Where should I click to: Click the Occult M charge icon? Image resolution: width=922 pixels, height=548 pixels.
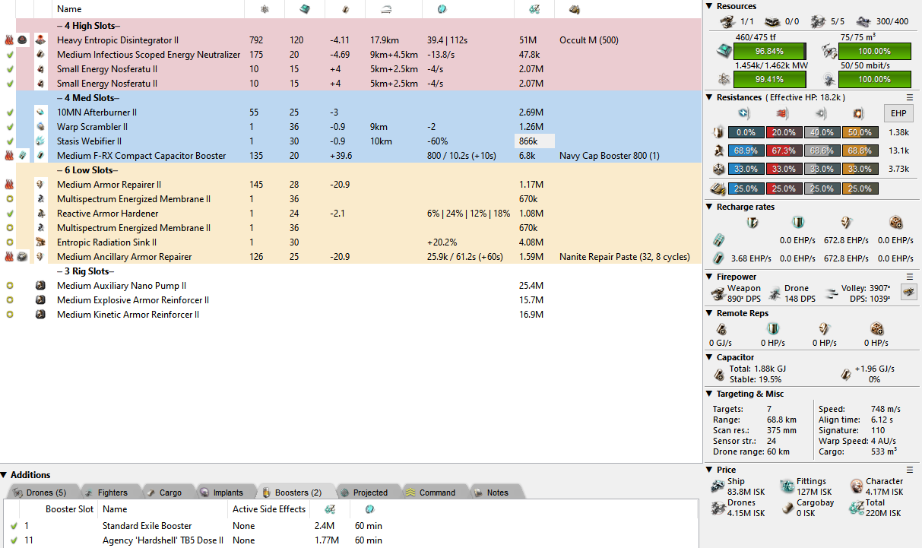coord(24,40)
